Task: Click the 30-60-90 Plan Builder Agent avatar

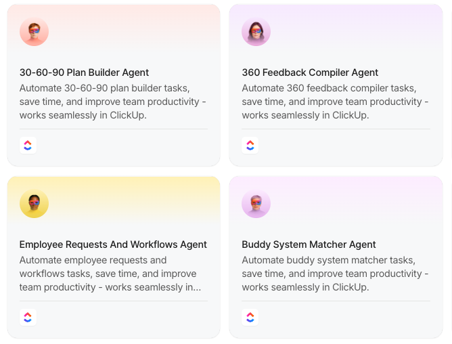Action: [34, 31]
